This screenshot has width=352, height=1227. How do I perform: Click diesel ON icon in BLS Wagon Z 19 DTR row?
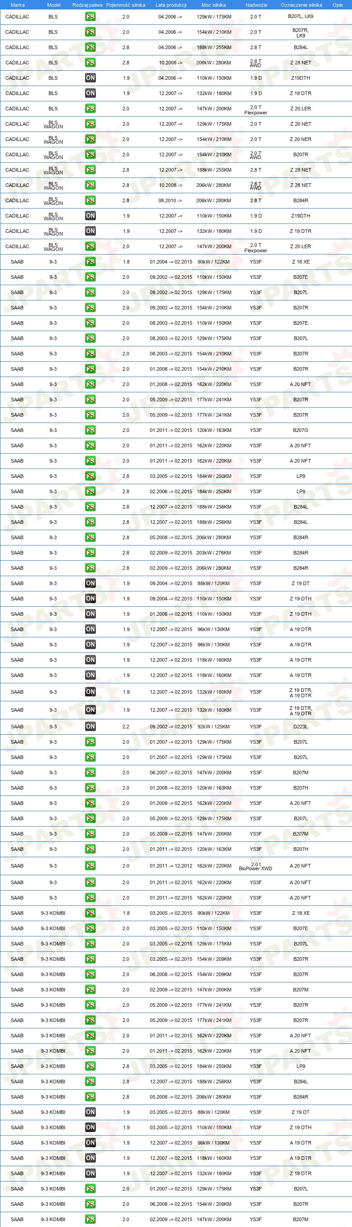90,231
